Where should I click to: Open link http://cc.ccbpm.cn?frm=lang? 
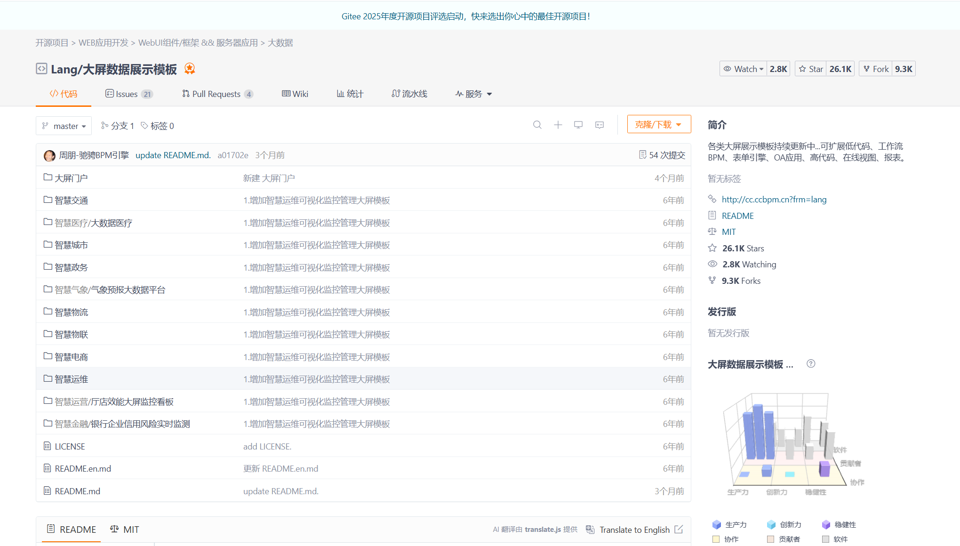coord(774,199)
